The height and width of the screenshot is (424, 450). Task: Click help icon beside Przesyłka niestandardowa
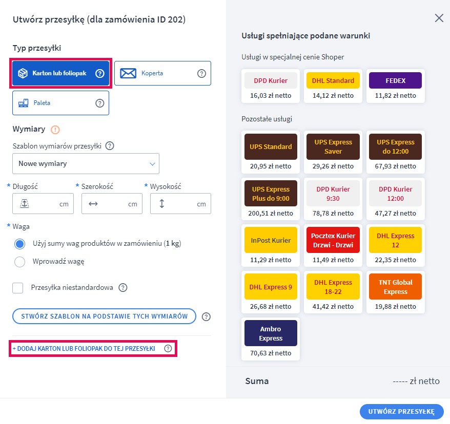point(123,288)
